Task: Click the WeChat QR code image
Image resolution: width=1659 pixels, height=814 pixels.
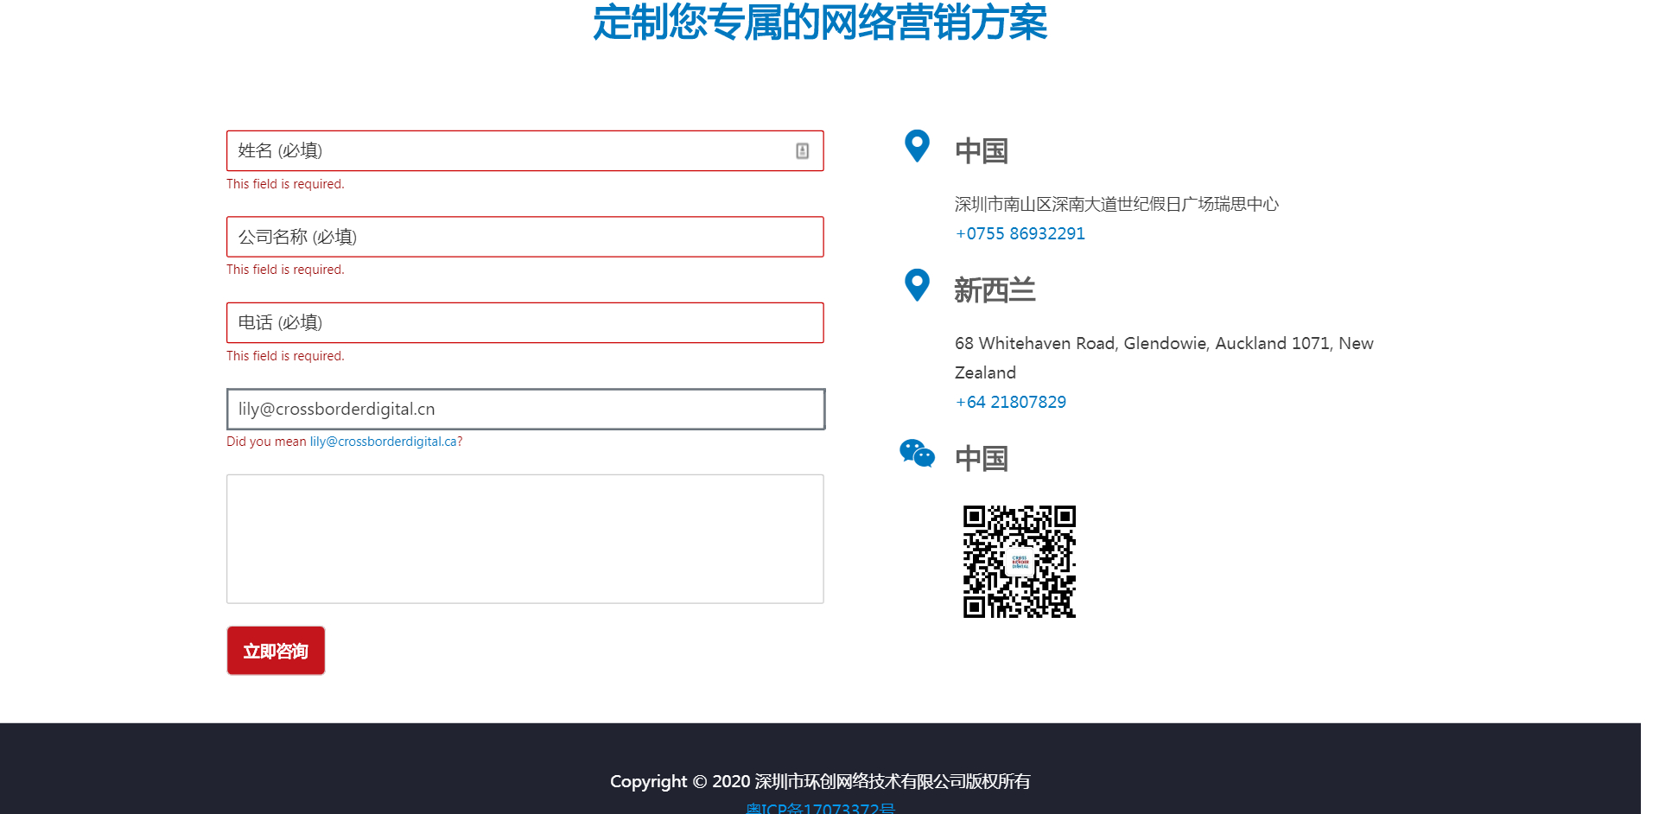Action: 1020,562
